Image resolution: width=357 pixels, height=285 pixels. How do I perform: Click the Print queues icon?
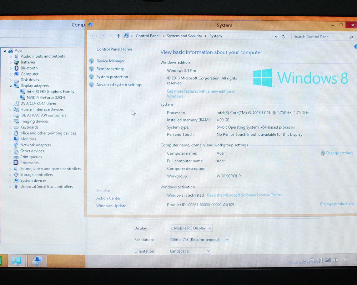[16, 157]
